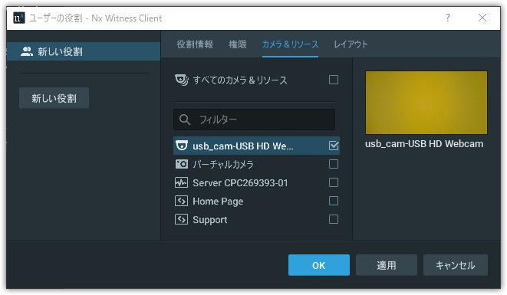Click the server monitor icon for Server CPC269393-01
This screenshot has height=295, width=507.
click(181, 182)
